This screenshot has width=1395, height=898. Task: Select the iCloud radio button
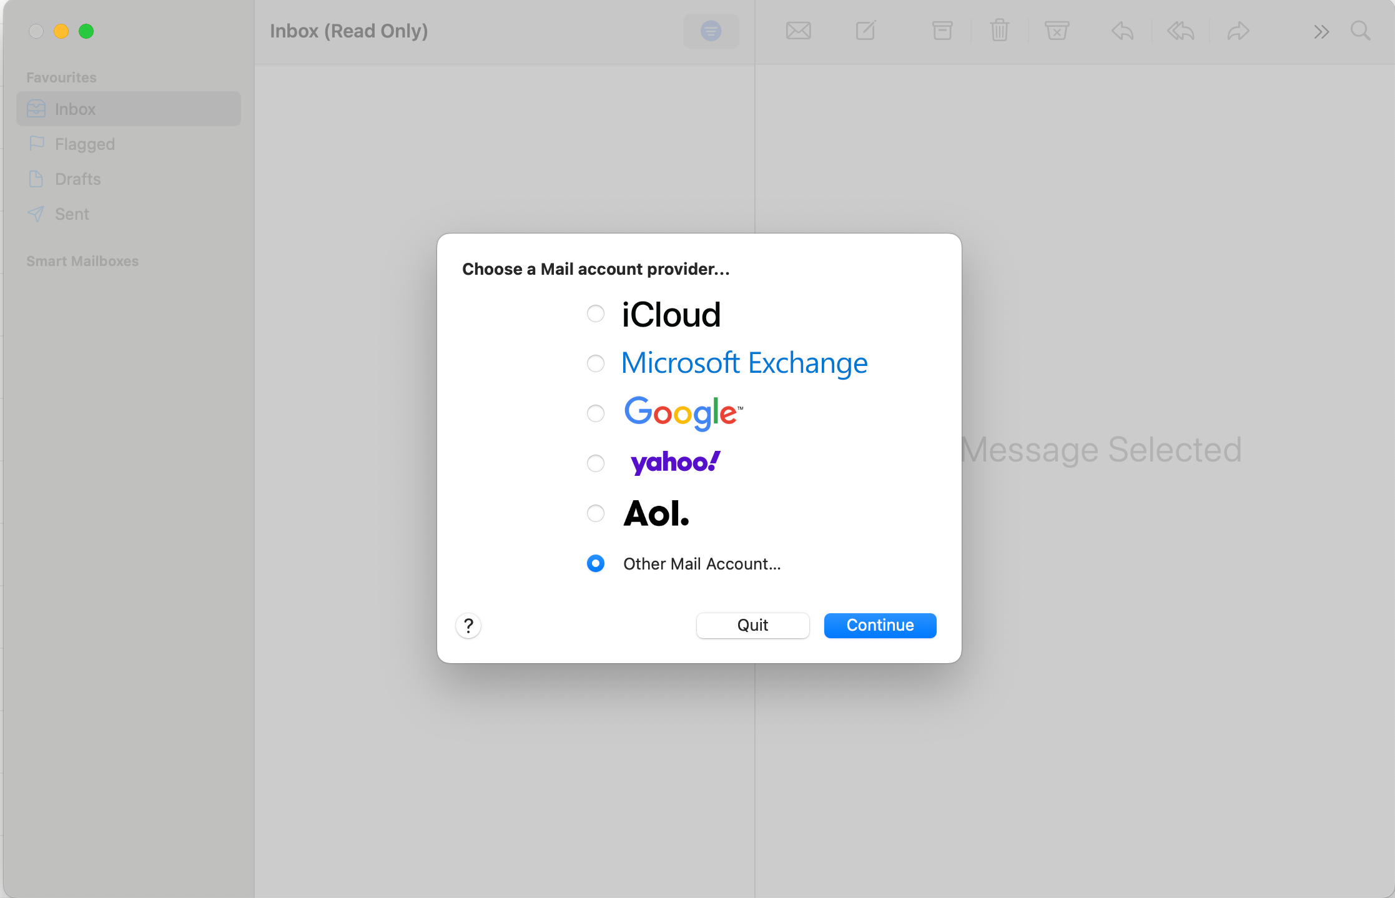coord(596,313)
